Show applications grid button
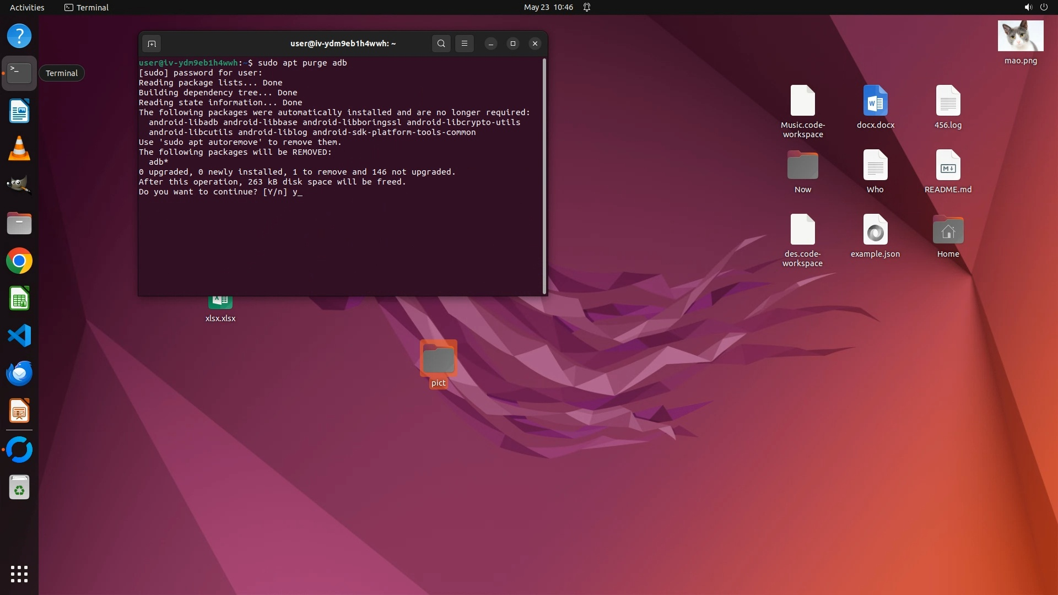 click(19, 574)
